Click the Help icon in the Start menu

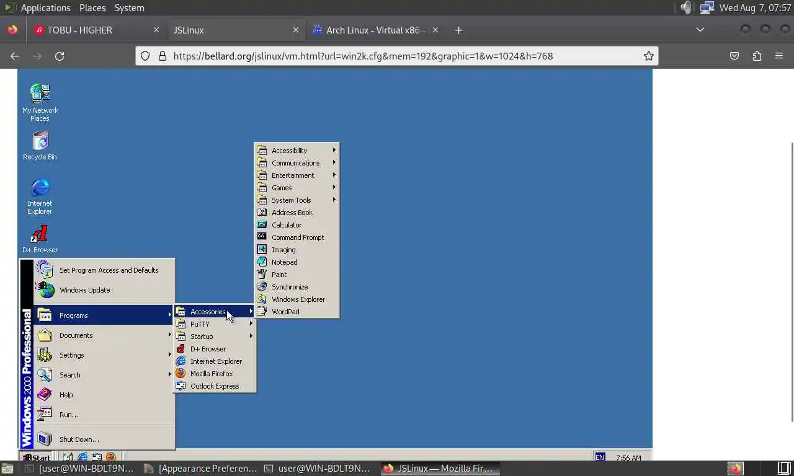[45, 395]
